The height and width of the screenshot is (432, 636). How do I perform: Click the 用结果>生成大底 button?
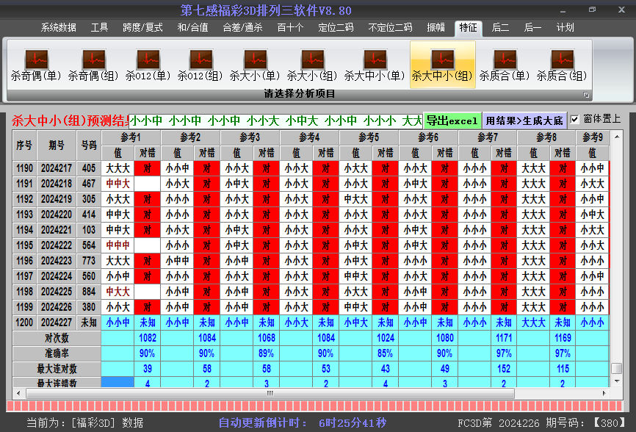[x=524, y=120]
